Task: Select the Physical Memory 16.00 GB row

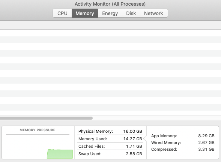Action: pyautogui.click(x=110, y=131)
